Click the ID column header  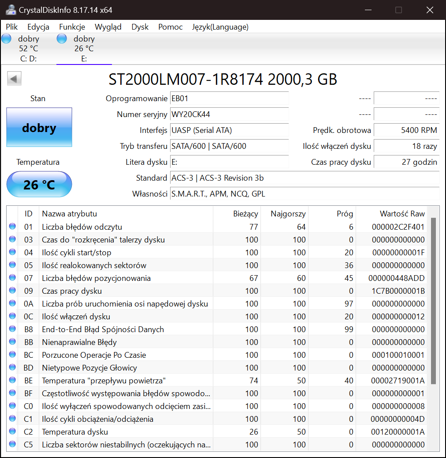click(29, 214)
